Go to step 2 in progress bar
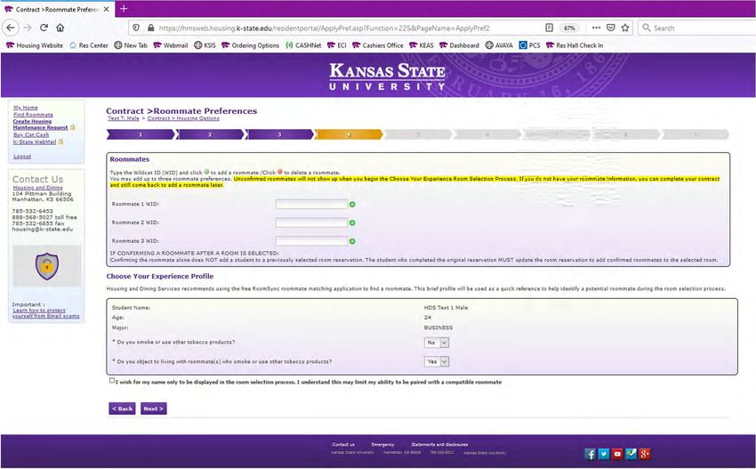 click(210, 134)
